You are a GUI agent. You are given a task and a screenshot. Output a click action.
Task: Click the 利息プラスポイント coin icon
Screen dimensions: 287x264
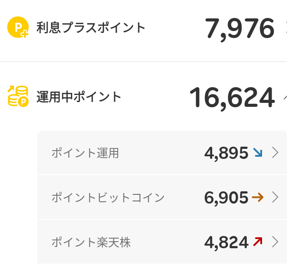(18, 27)
